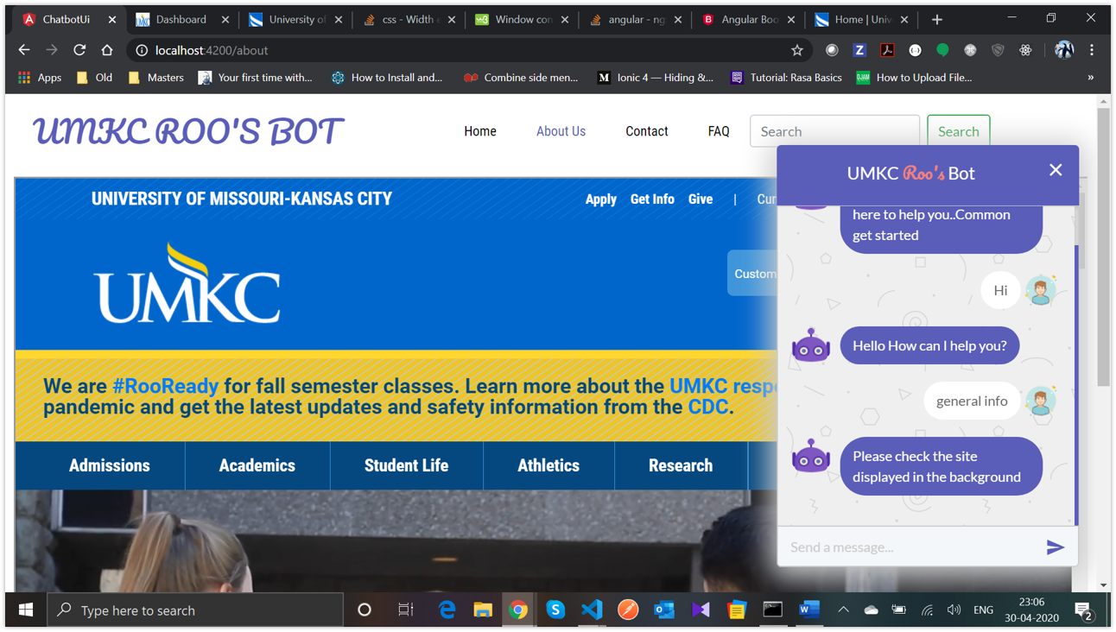Go back using the browser back arrow
Screen dimensions: 1116x632
pyautogui.click(x=24, y=50)
